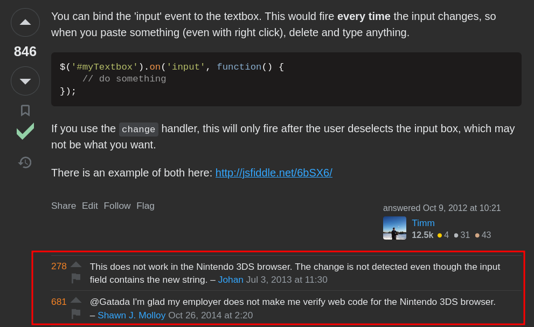Open Timm's user profile link
Viewport: 534px width, 327px height.
click(x=423, y=223)
